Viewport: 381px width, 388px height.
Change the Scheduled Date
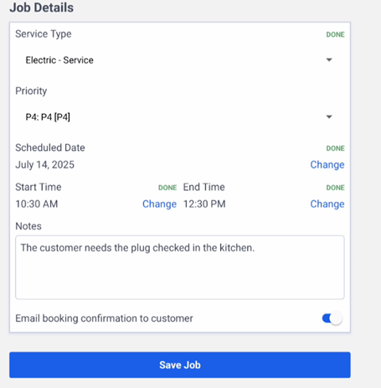click(x=327, y=165)
